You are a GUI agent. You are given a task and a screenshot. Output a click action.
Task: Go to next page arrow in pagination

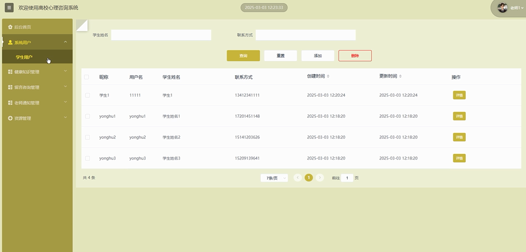(x=320, y=178)
